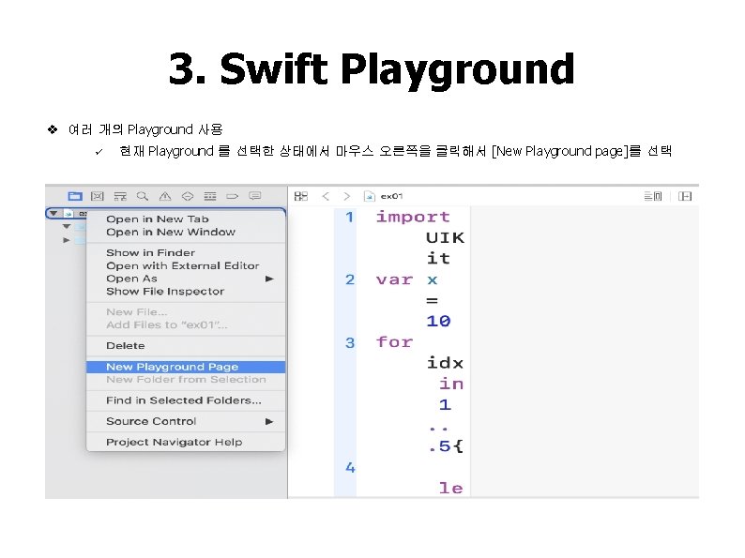The image size is (745, 558).
Task: Collapse the top-level ex01 disclosure triangle
Action: [53, 213]
